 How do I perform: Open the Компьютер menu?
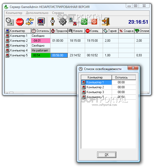tap(14, 13)
